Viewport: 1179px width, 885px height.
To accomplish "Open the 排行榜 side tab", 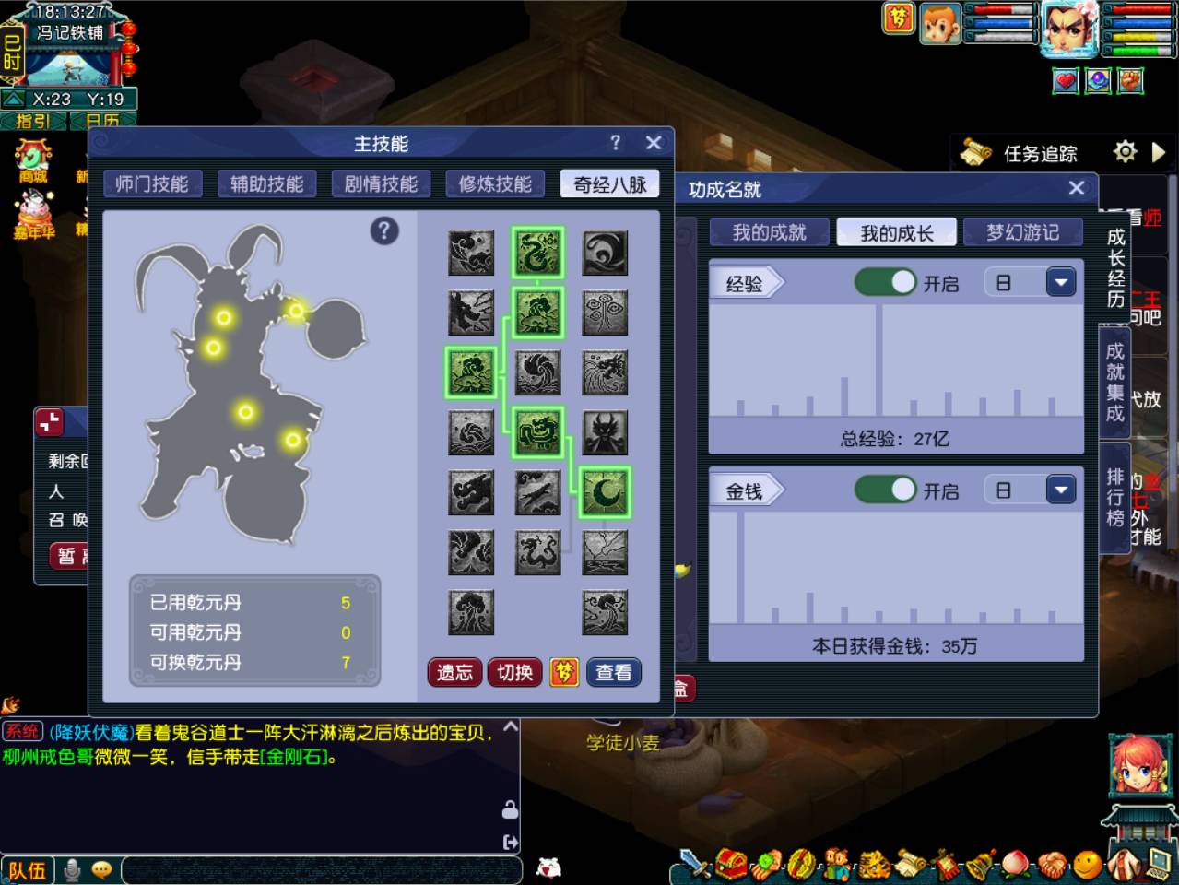I will pos(1115,497).
